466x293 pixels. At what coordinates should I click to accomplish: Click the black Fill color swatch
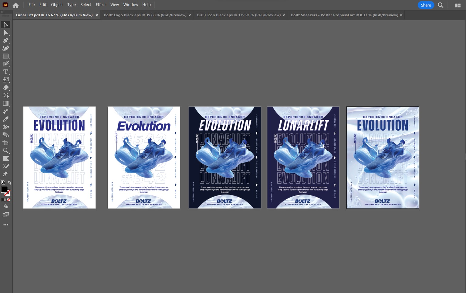click(x=4, y=190)
